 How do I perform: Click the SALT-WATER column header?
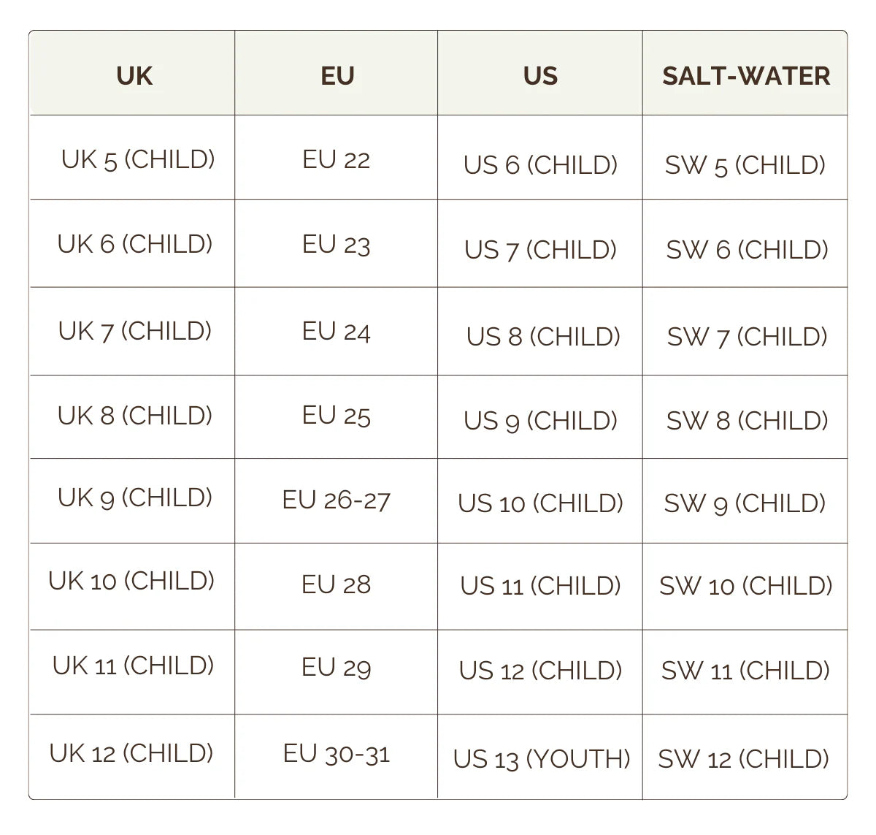[745, 76]
